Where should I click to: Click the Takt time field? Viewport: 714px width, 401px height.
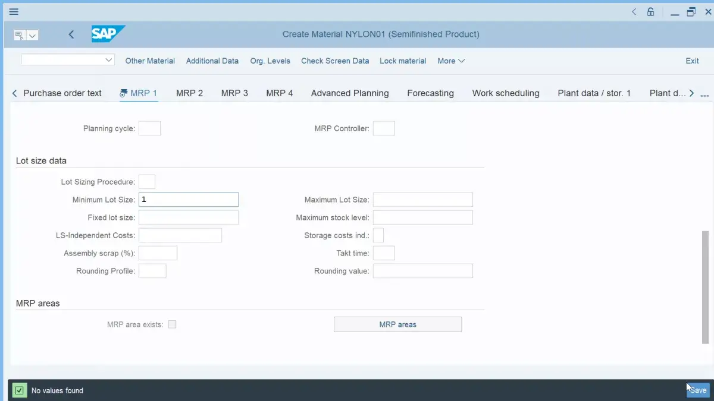(x=384, y=253)
